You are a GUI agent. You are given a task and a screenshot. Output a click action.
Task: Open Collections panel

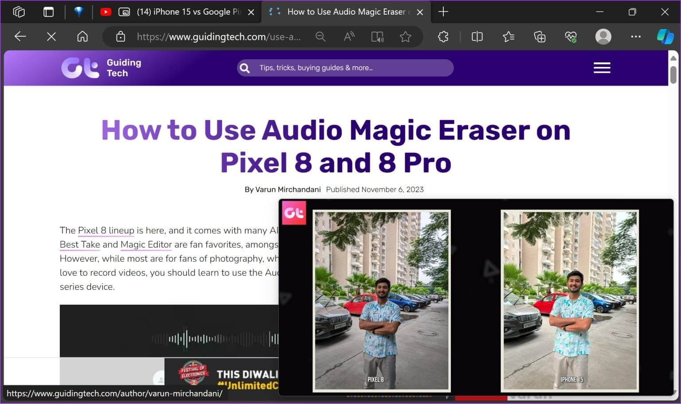click(x=540, y=37)
